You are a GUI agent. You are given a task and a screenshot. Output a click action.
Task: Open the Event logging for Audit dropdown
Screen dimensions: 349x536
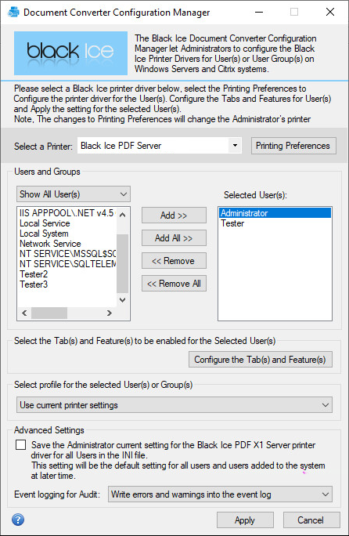220,494
